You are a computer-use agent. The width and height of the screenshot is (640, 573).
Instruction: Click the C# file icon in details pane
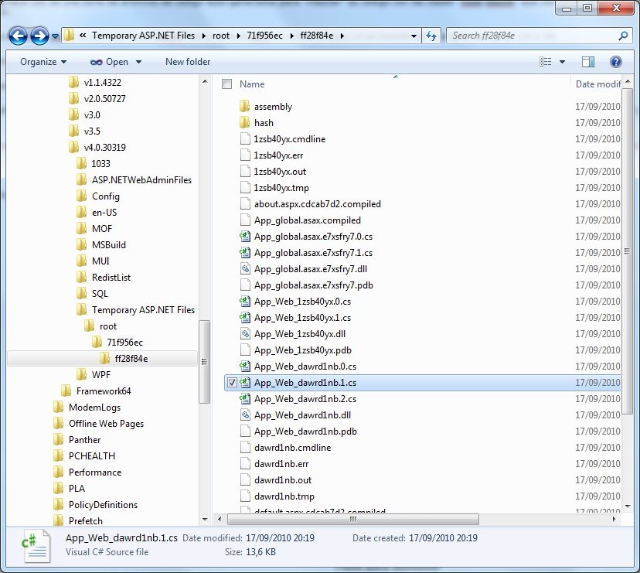coord(36,546)
